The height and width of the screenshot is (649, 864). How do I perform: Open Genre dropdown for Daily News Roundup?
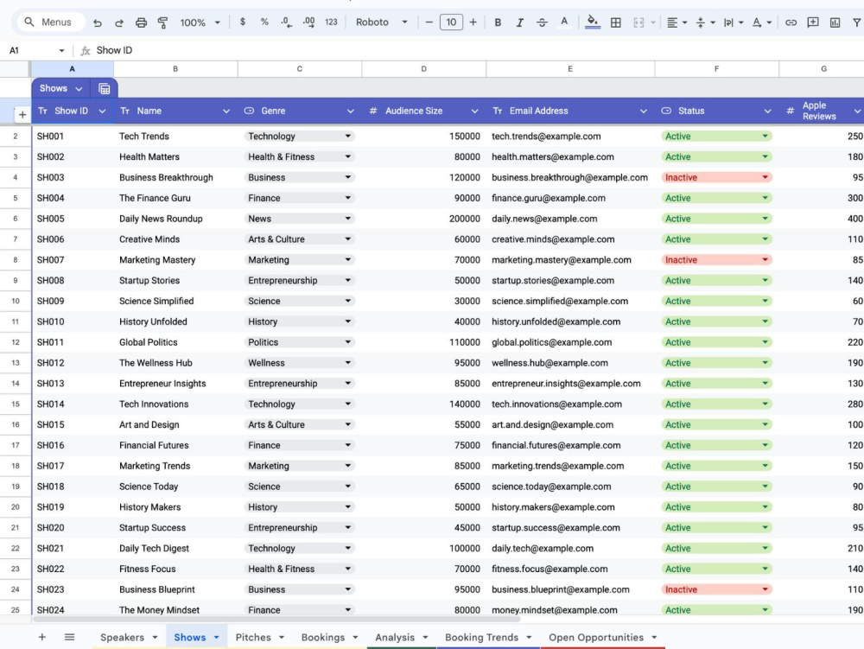coord(347,218)
